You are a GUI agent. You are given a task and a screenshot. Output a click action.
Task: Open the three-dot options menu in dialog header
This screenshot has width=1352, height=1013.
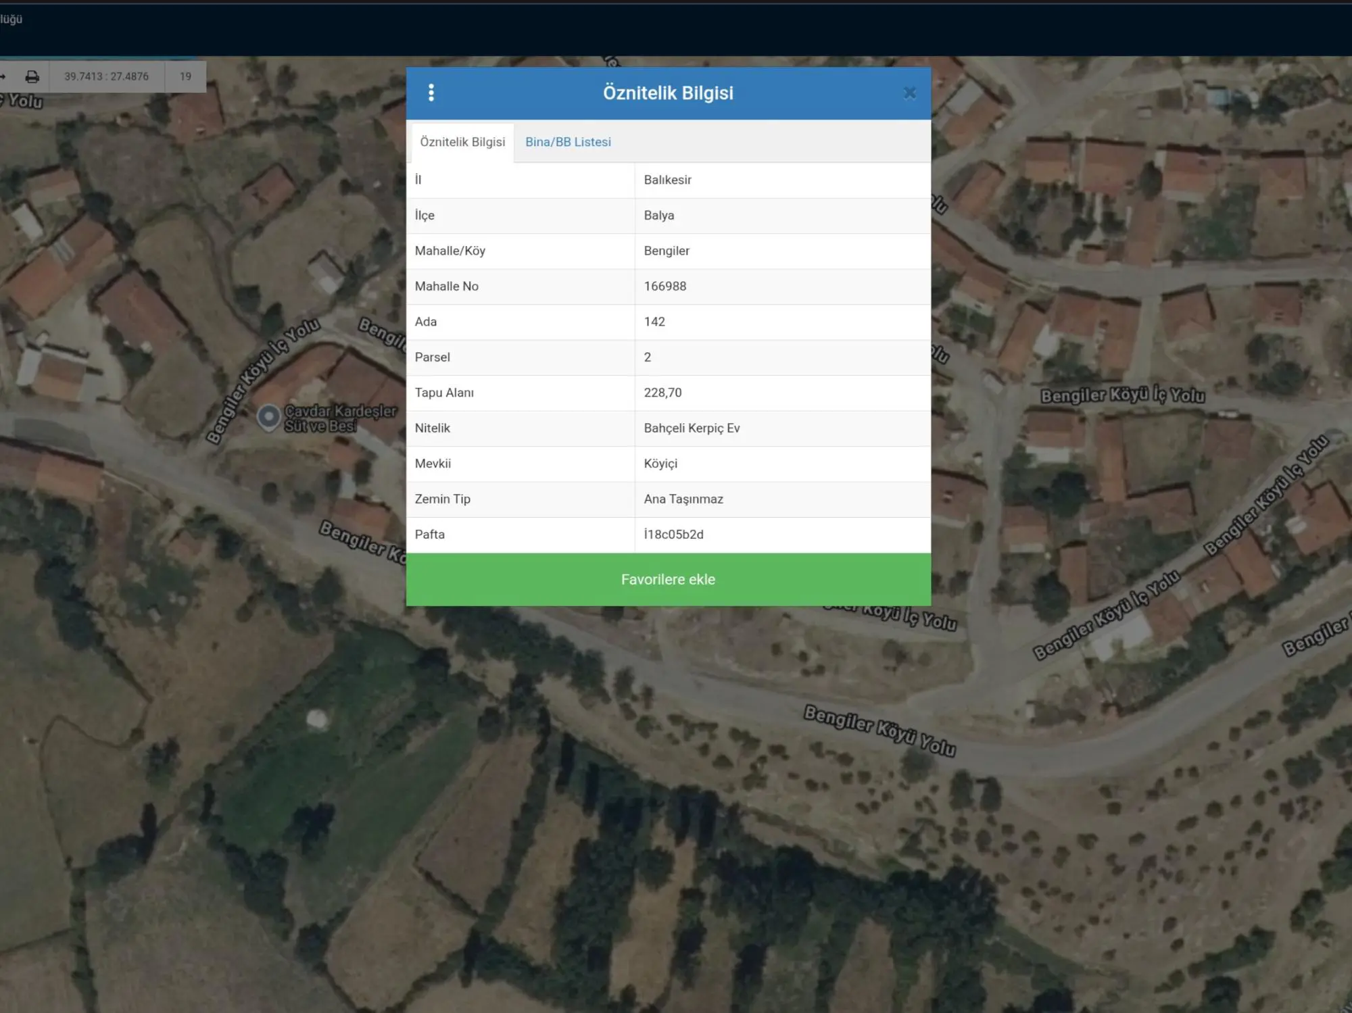[431, 93]
